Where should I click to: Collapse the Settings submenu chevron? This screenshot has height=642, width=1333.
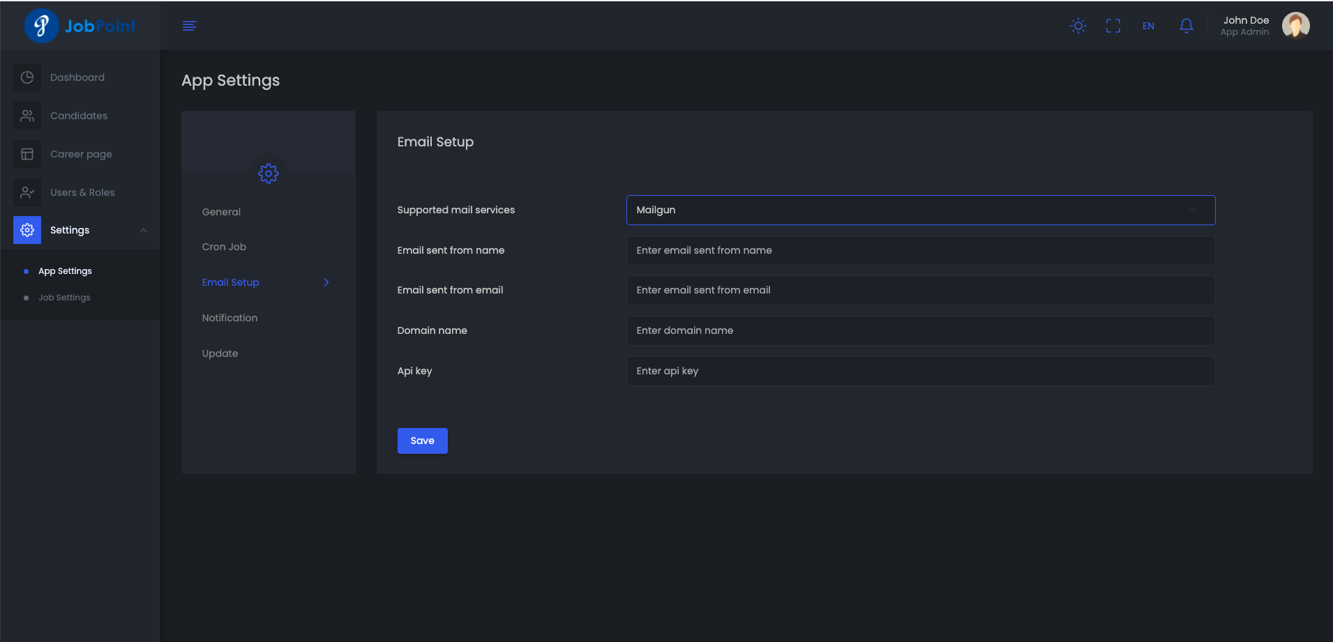pyautogui.click(x=144, y=230)
